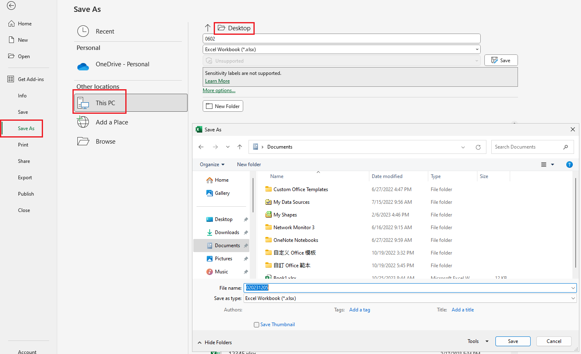Open the Help question mark icon

pyautogui.click(x=570, y=164)
